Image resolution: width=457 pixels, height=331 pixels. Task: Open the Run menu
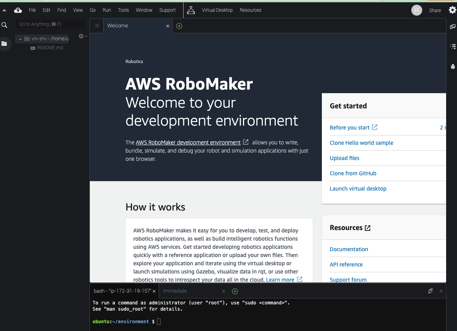coord(107,10)
